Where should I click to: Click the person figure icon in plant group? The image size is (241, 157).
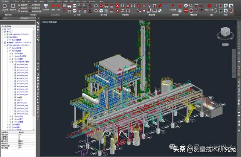pos(79,11)
